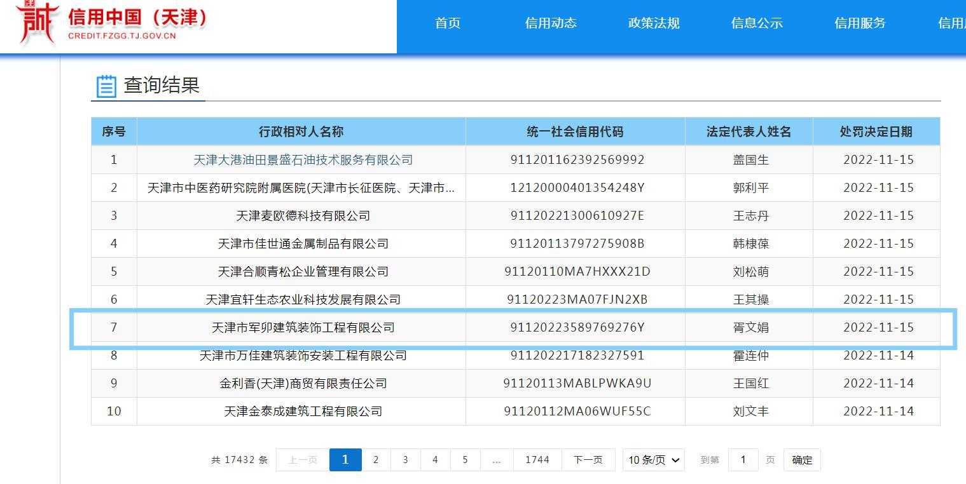
Task: Focus the 到第 page number input
Action: tap(743, 460)
